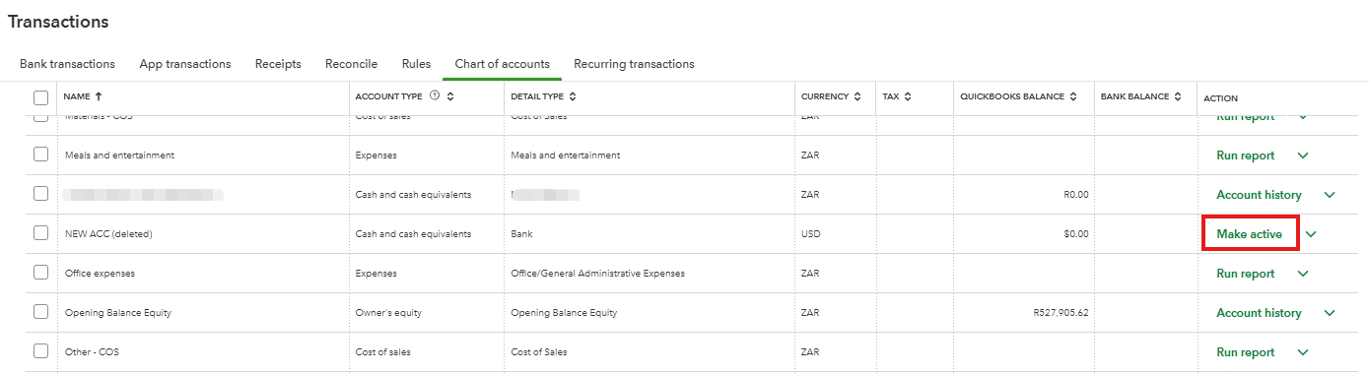Screen dimensions: 1369x374
Task: Run report for Meals and entertainment
Action: [x=1246, y=156]
